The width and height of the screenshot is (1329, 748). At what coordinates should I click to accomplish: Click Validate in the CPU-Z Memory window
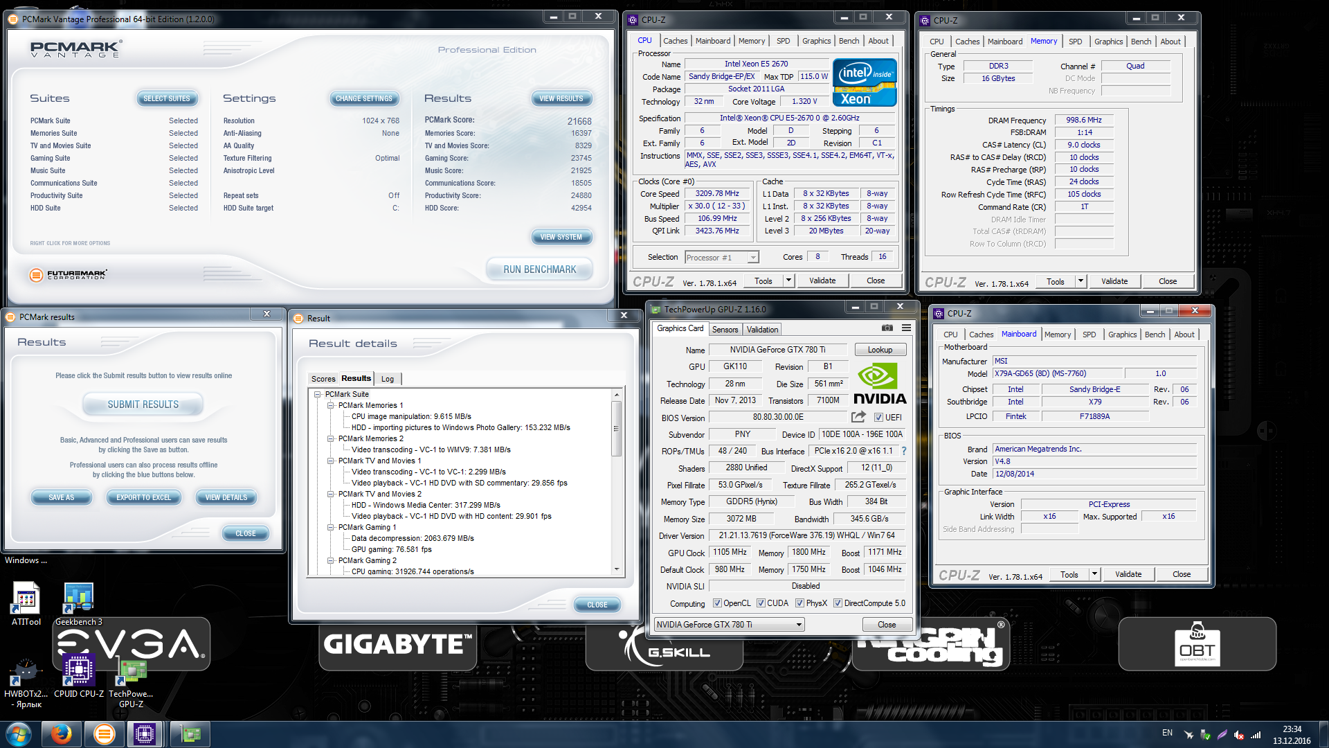pos(1114,281)
